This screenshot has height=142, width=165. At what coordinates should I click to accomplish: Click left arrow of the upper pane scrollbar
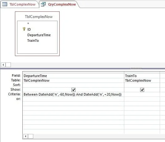(3, 65)
